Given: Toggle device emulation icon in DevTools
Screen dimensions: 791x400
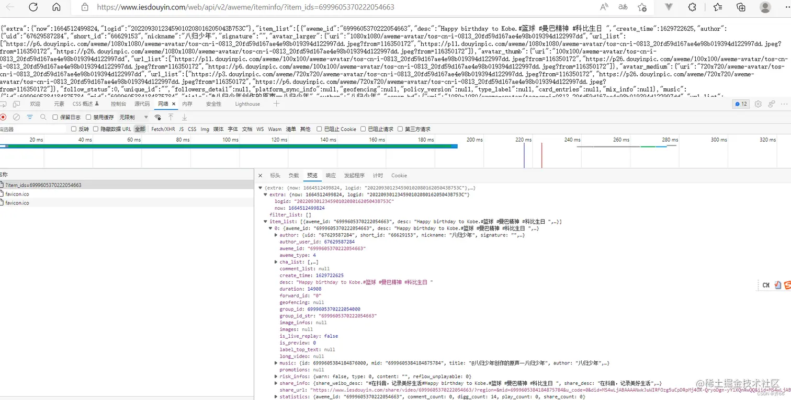Looking at the screenshot, I should [x=17, y=104].
